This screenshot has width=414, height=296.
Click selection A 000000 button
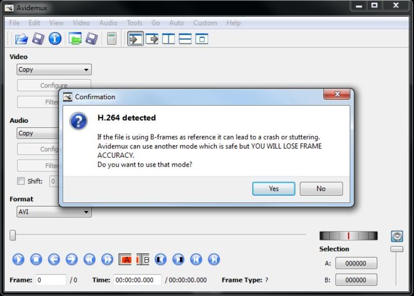[x=356, y=263]
